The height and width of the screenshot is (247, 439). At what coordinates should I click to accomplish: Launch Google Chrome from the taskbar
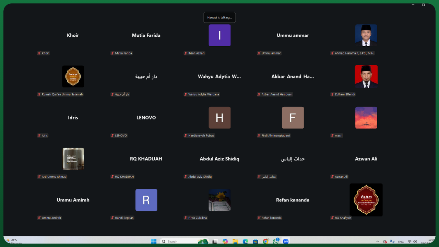pos(265,241)
